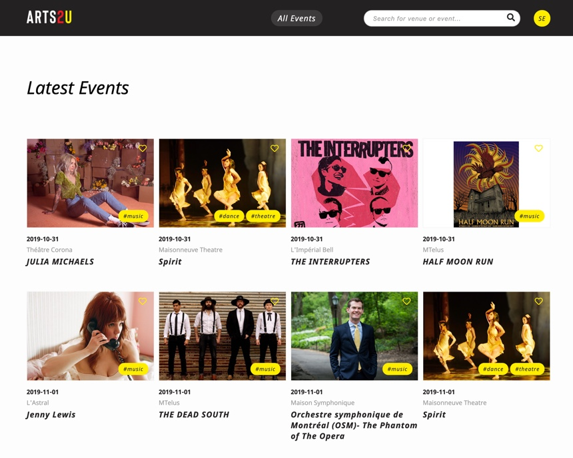Viewport: 573px width, 458px height.
Task: Click heart on Orchestre symphonique card
Action: tap(406, 301)
